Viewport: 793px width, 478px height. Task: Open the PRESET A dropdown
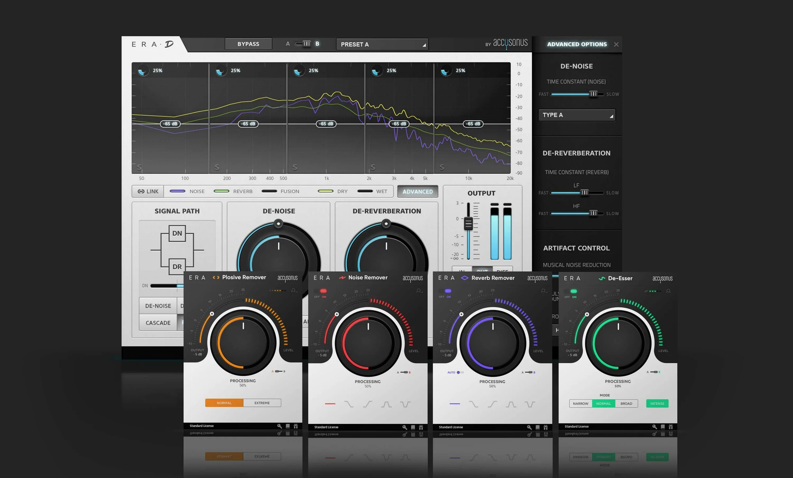coord(382,44)
